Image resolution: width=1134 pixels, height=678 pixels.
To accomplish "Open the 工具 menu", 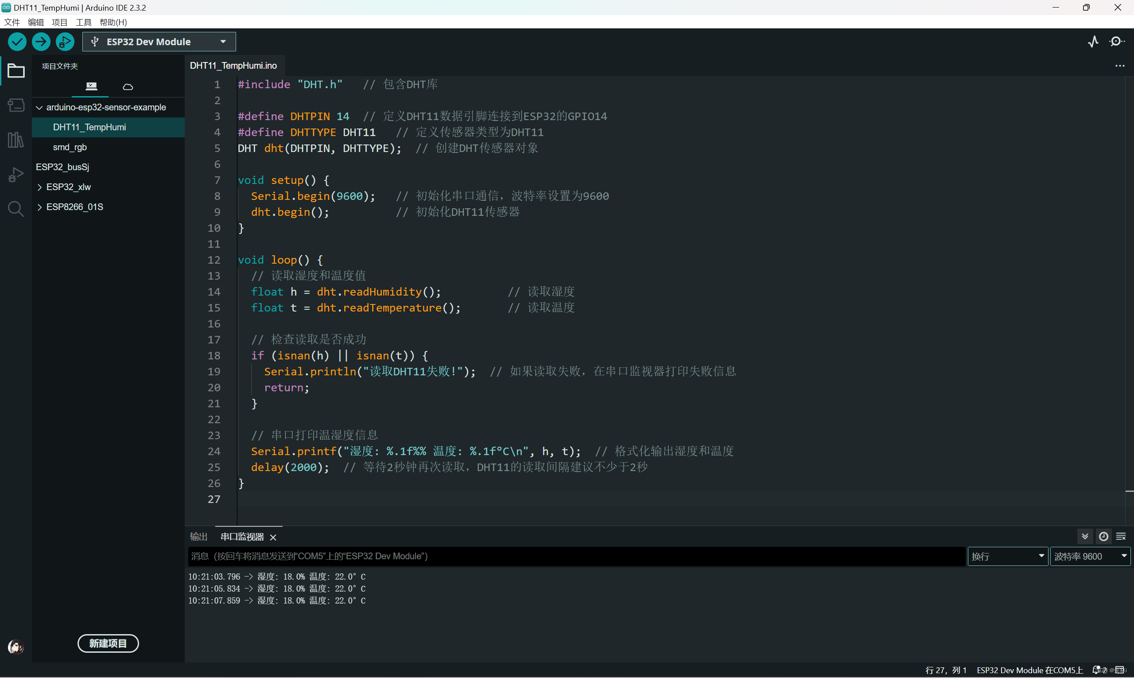I will pos(83,22).
